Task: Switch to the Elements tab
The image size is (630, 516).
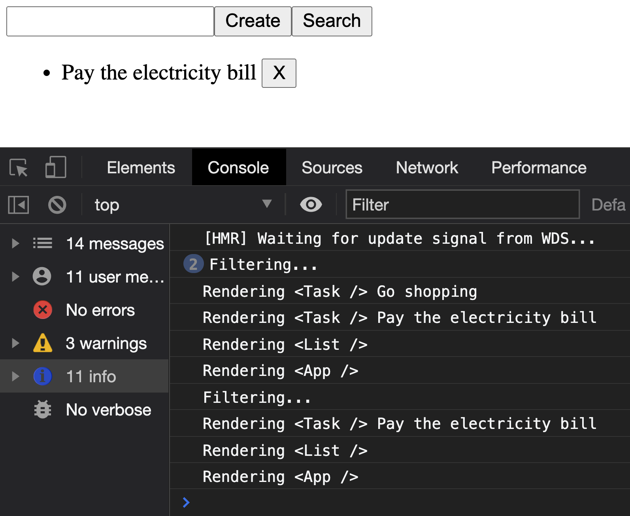Action: point(141,168)
